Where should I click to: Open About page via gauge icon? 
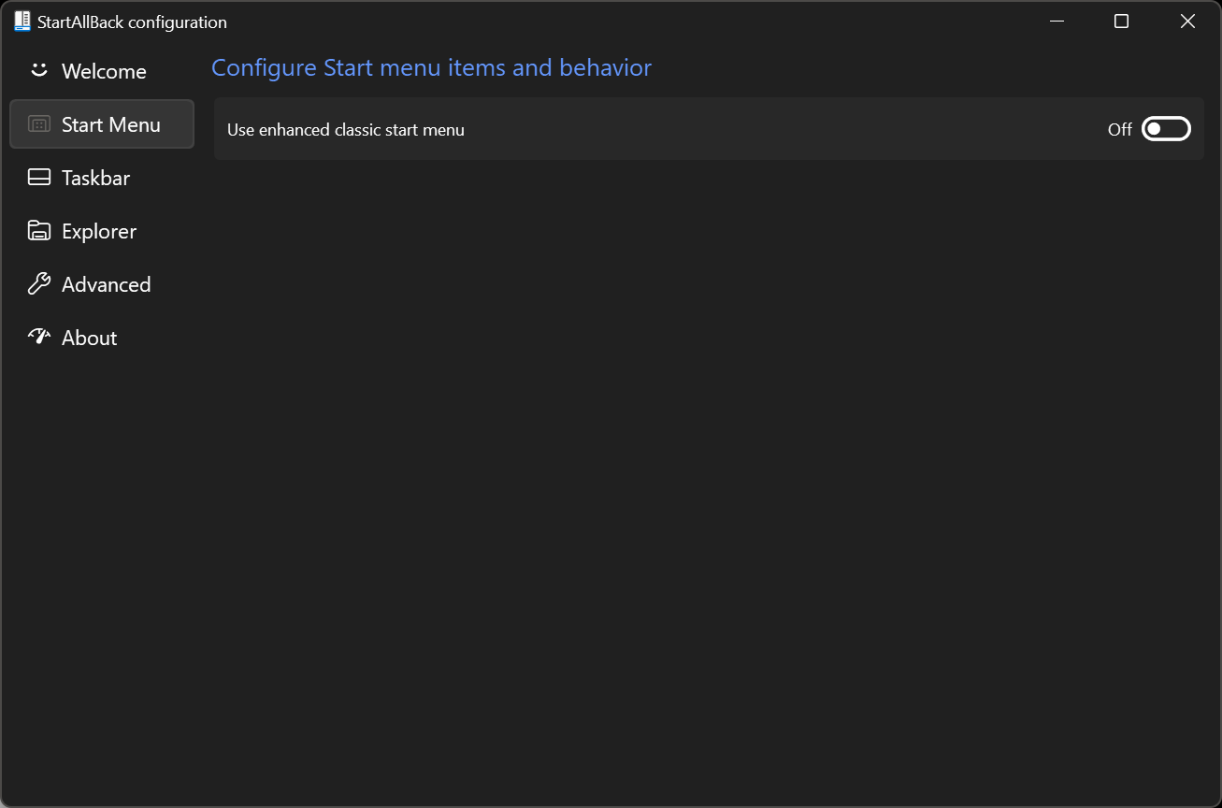point(39,338)
